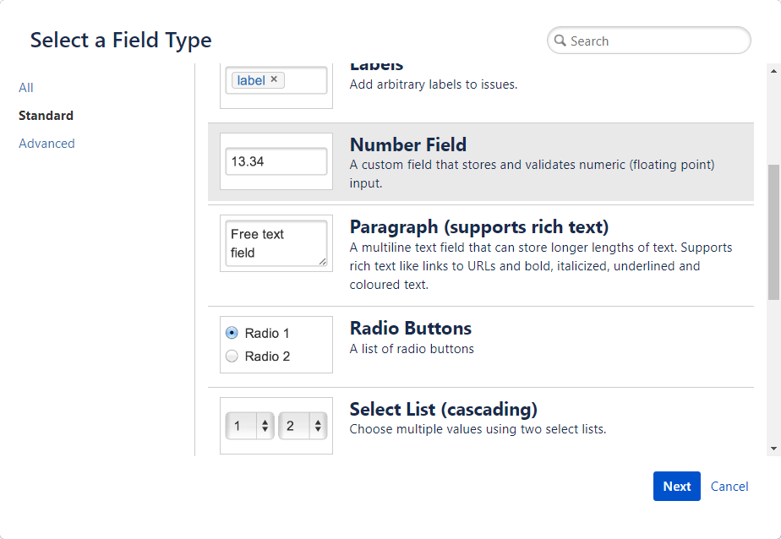Cancel field type selection
The height and width of the screenshot is (539, 781).
pos(729,486)
